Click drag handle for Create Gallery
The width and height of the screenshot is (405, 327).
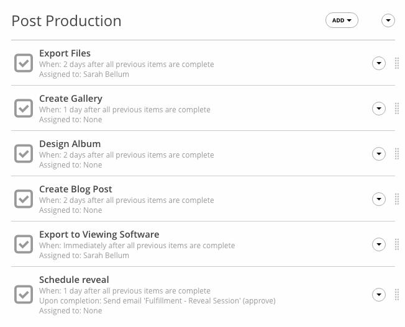397,109
